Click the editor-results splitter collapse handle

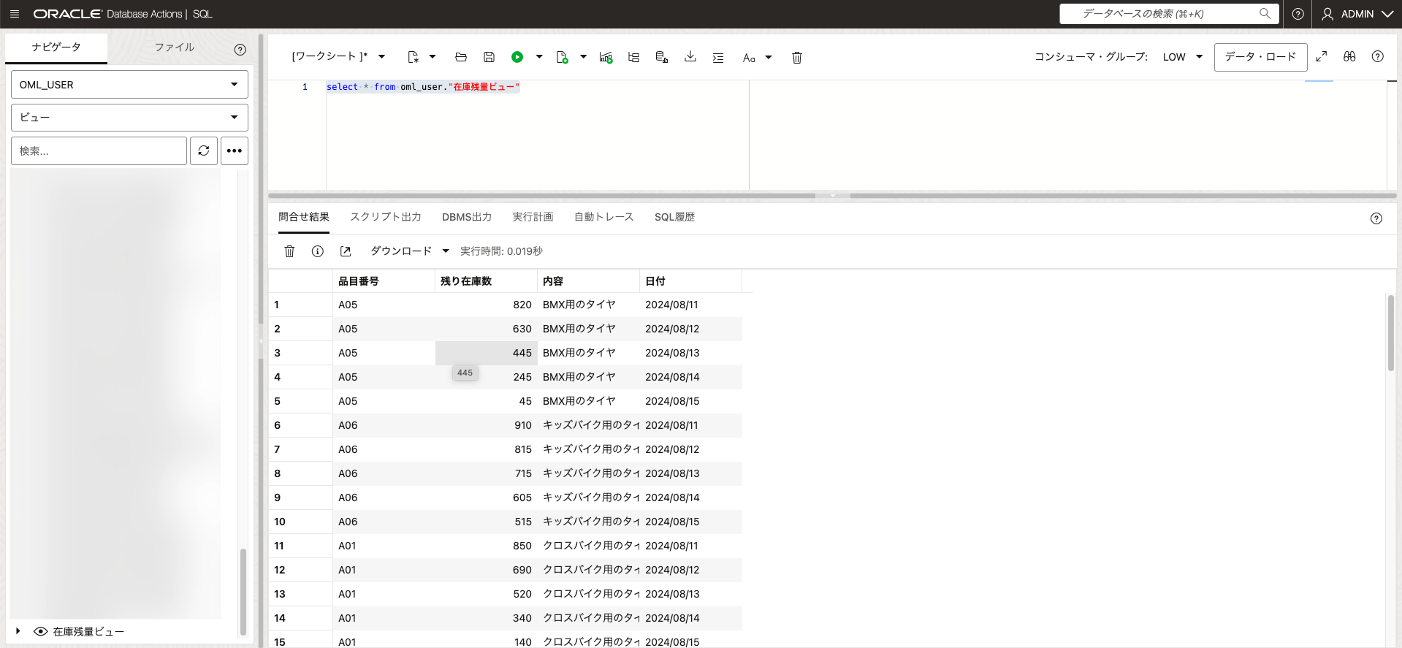pyautogui.click(x=832, y=196)
